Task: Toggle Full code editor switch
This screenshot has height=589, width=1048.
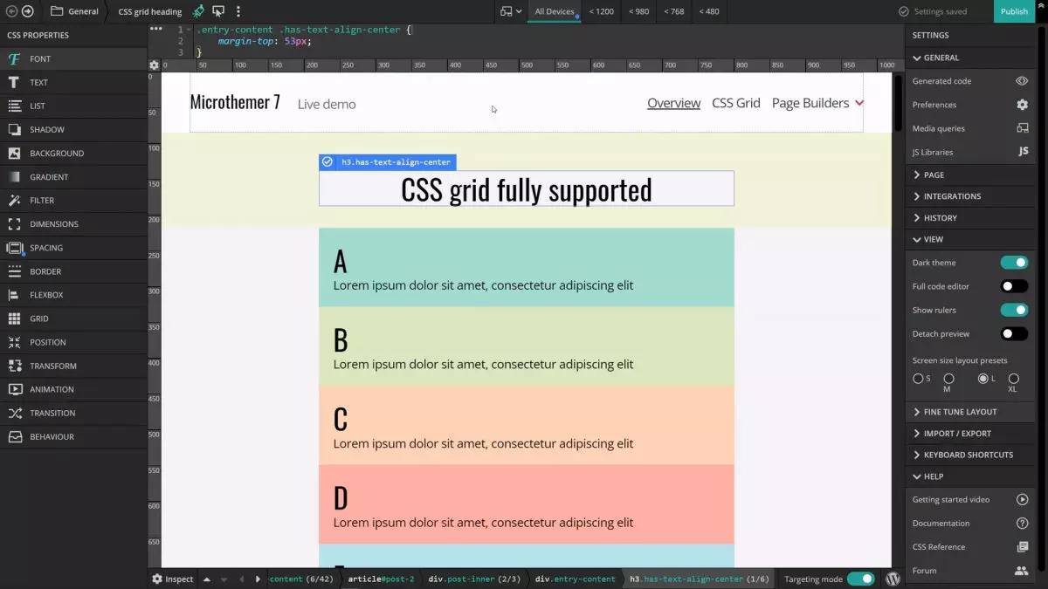Action: [x=1014, y=286]
